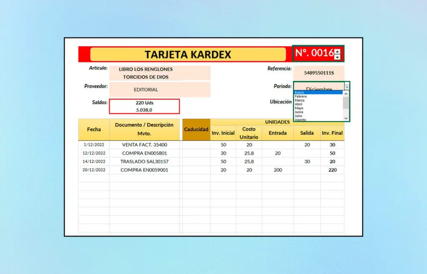Click the decrement arrow on the card number

337,58
